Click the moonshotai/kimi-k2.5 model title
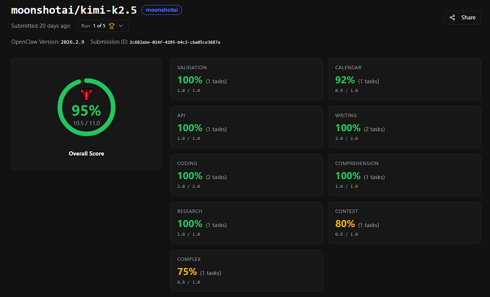Image resolution: width=490 pixels, height=297 pixels. [x=74, y=10]
